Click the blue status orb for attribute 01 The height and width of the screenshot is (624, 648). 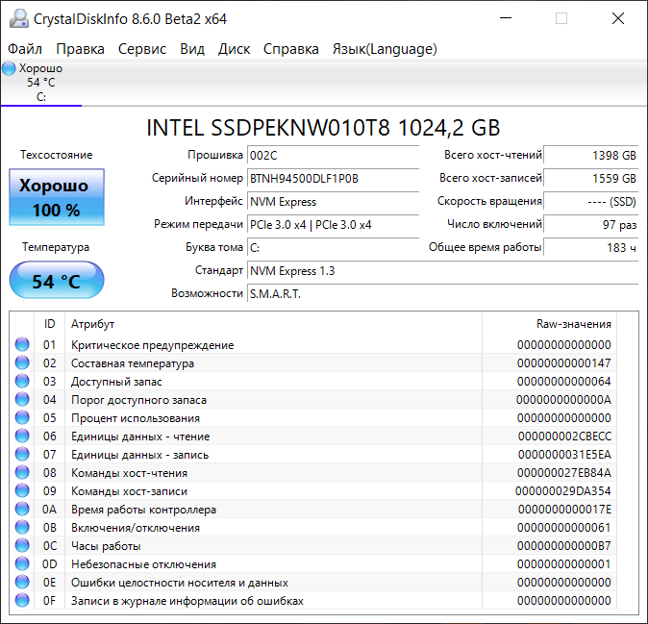[22, 345]
